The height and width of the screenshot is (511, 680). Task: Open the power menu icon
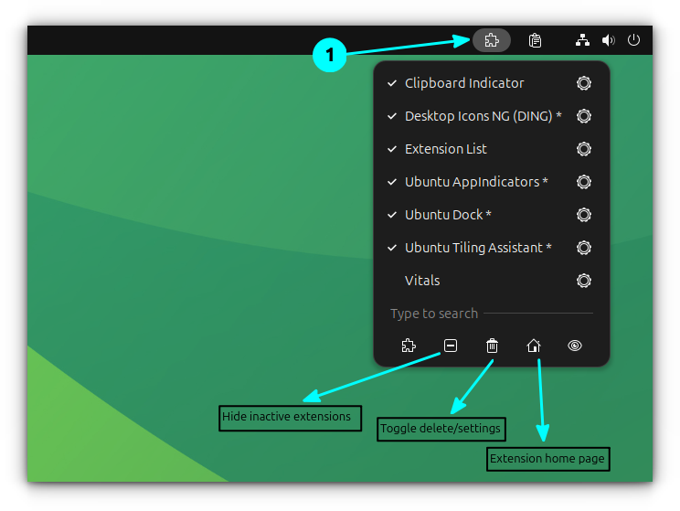[x=633, y=40]
